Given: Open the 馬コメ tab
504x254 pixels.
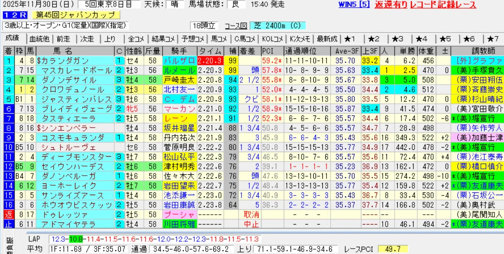Looking at the screenshot, I should tap(219, 39).
